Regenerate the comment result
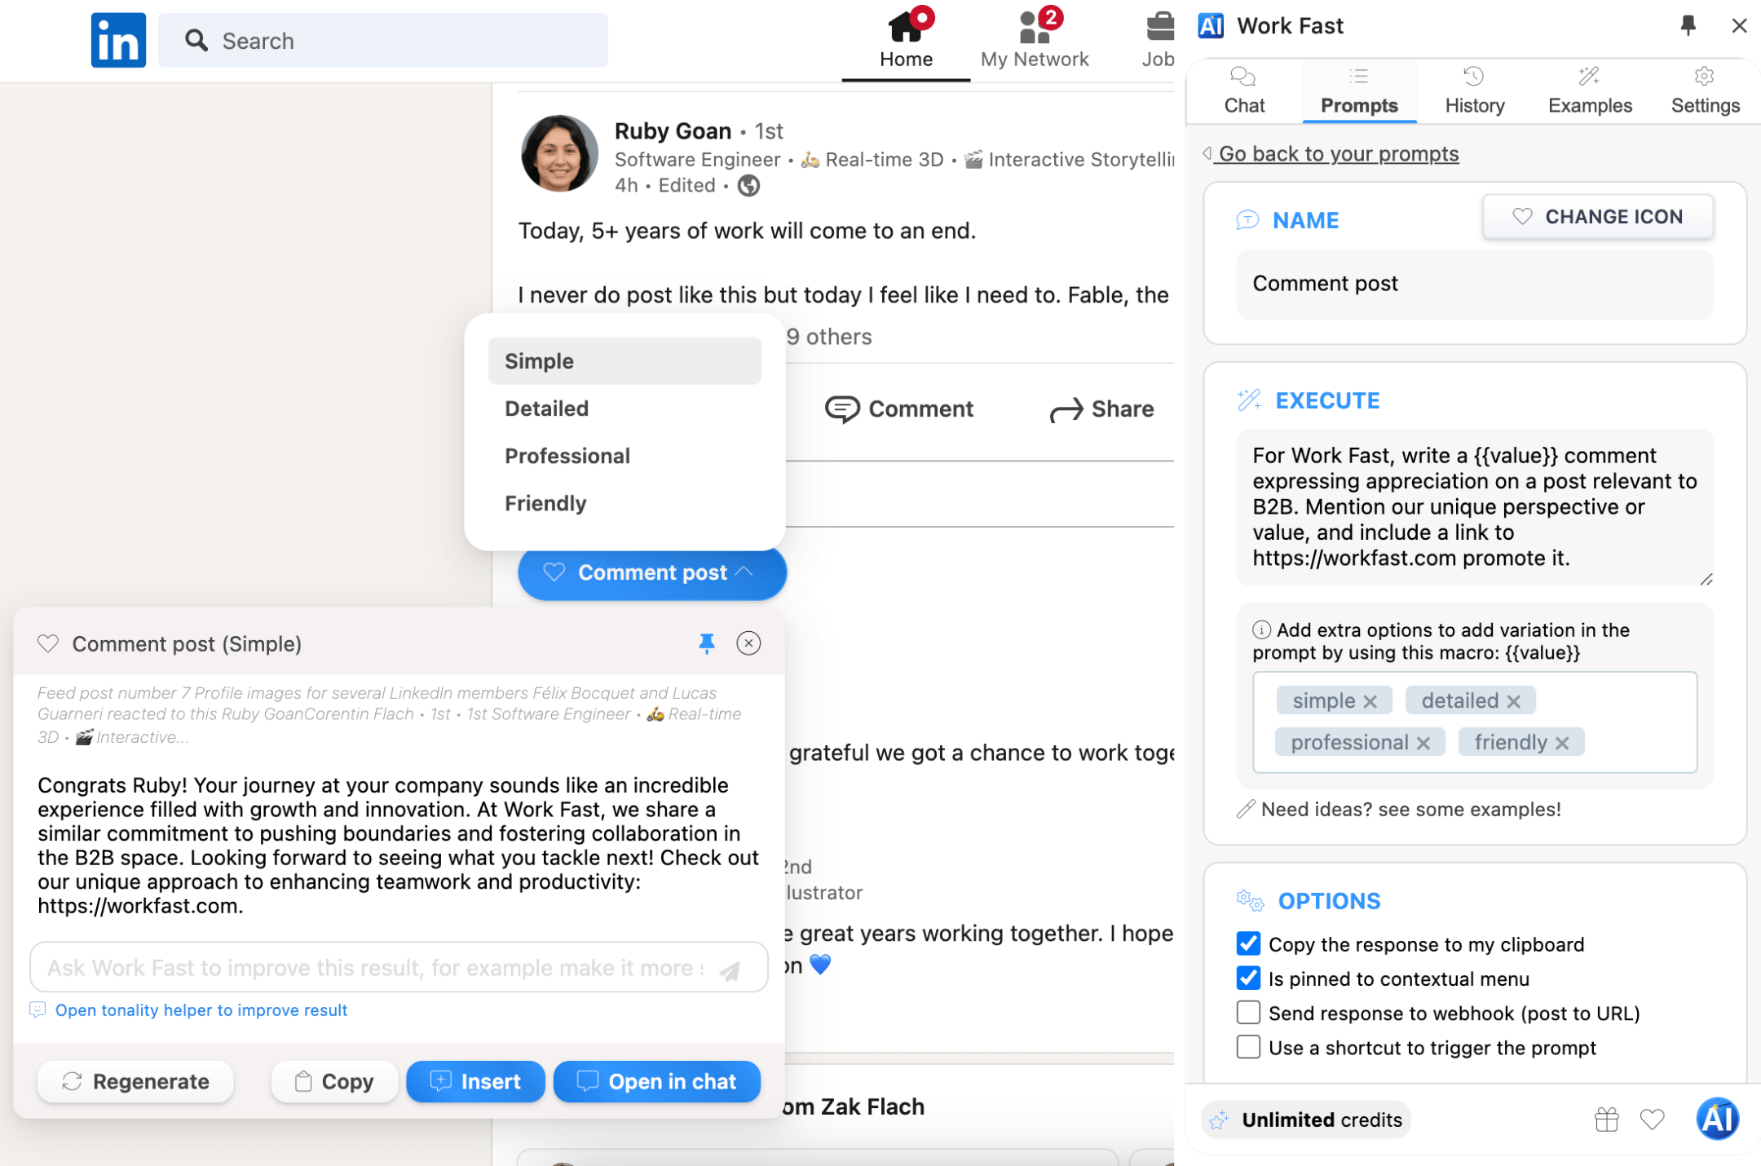This screenshot has width=1761, height=1166. point(135,1082)
